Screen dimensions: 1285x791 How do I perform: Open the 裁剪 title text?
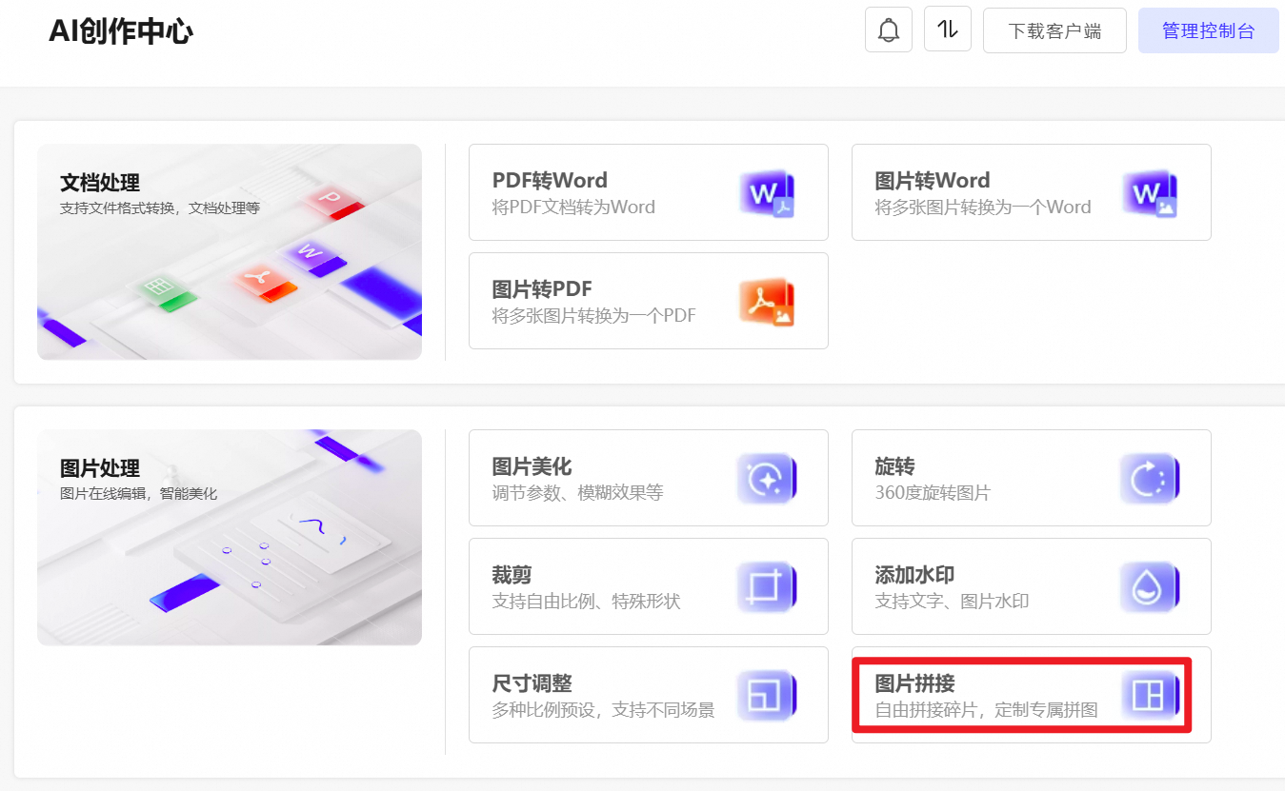[512, 575]
